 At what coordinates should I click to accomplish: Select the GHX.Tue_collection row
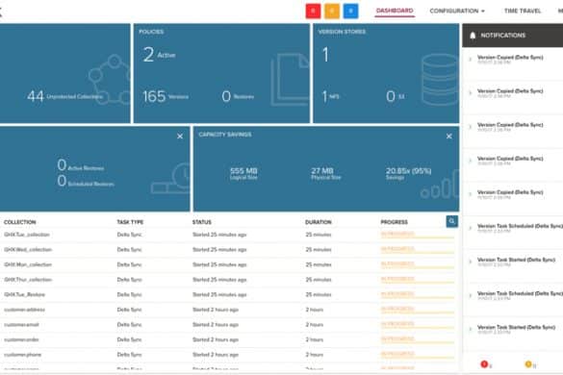pos(229,235)
